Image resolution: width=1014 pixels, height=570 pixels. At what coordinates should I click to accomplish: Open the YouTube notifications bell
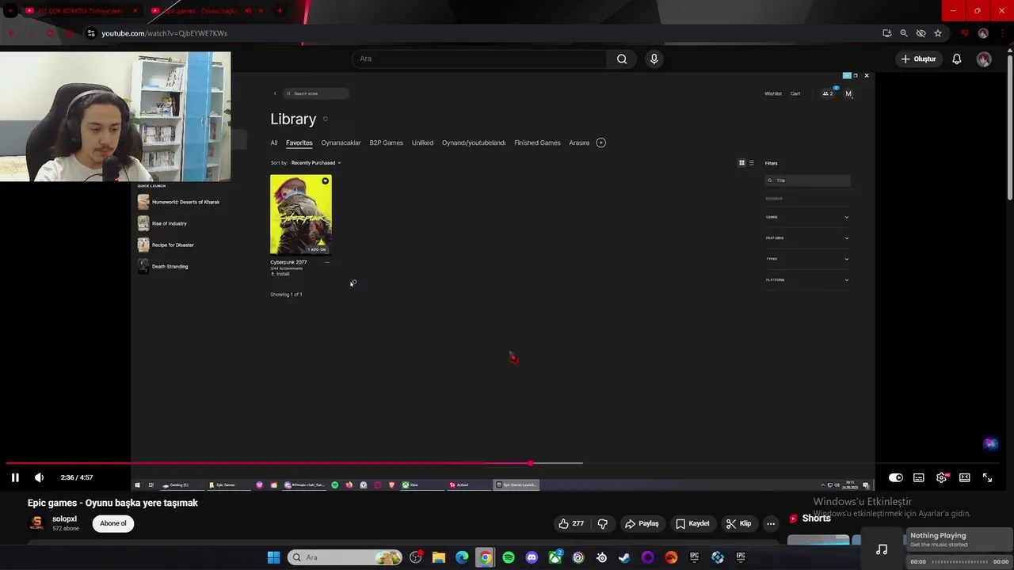[x=957, y=59]
